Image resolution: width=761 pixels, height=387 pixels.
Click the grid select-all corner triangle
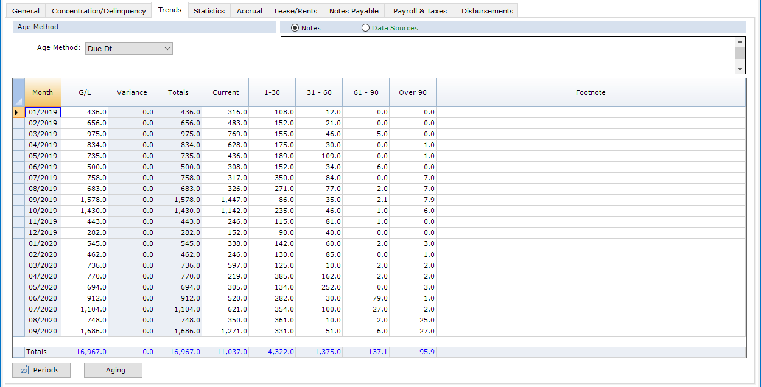click(x=19, y=100)
